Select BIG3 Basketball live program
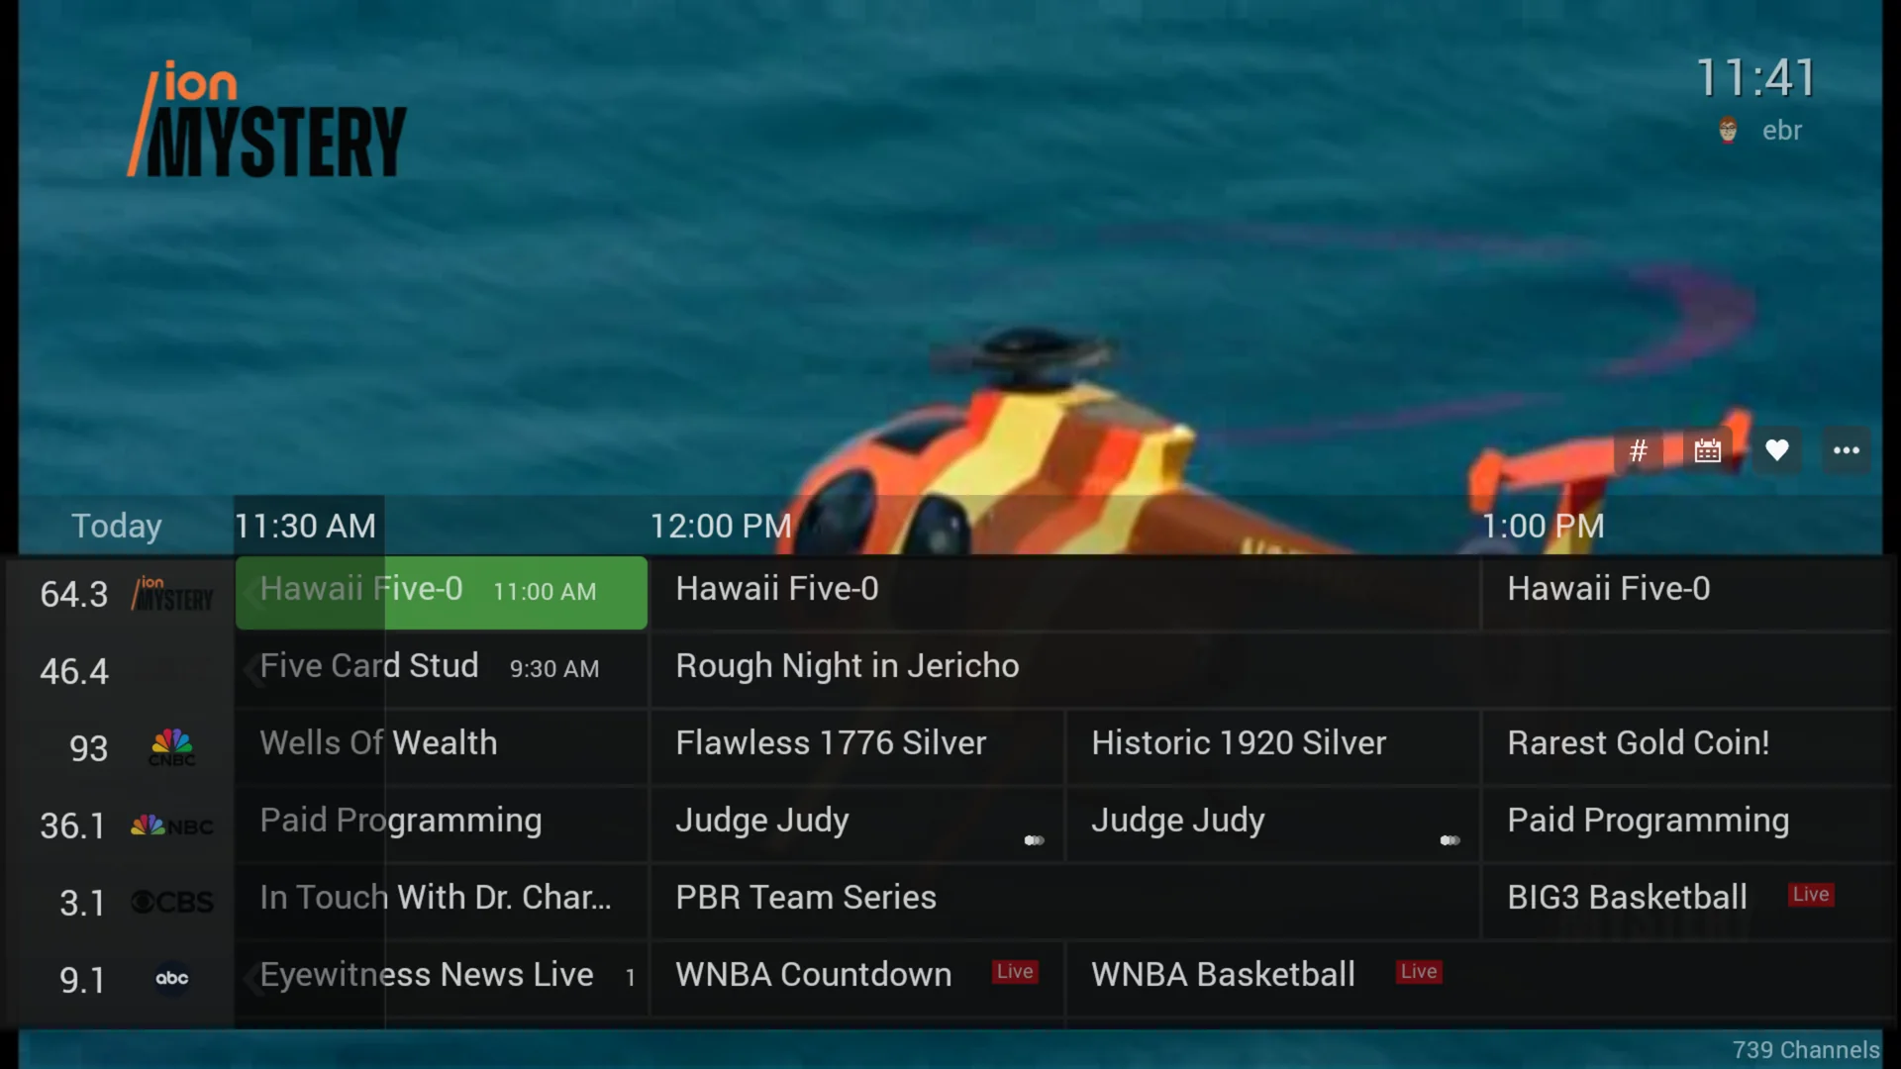 [1686, 902]
